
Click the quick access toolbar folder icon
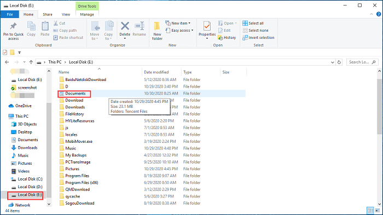click(12, 53)
